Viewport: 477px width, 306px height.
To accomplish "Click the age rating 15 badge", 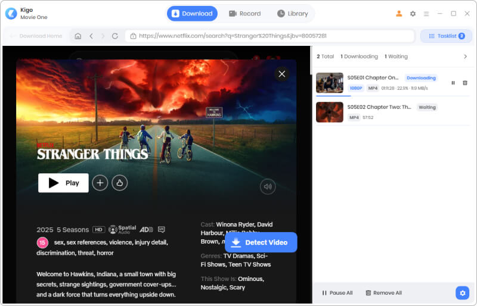I will [42, 242].
